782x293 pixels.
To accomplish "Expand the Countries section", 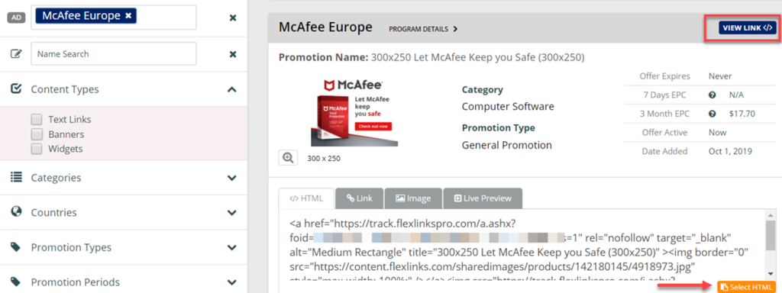I will (231, 213).
